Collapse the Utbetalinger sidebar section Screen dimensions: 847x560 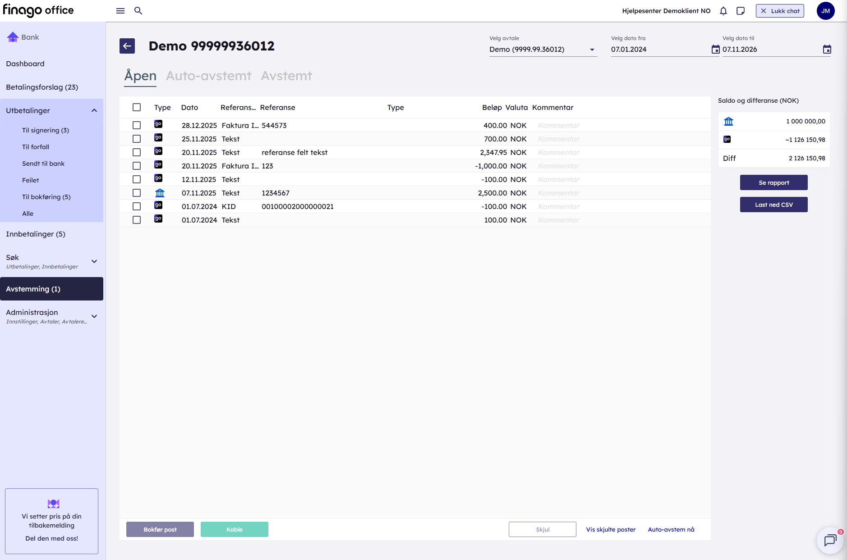[94, 111]
